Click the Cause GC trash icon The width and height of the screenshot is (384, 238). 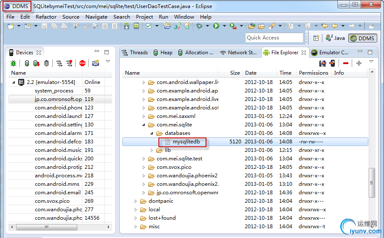47,63
